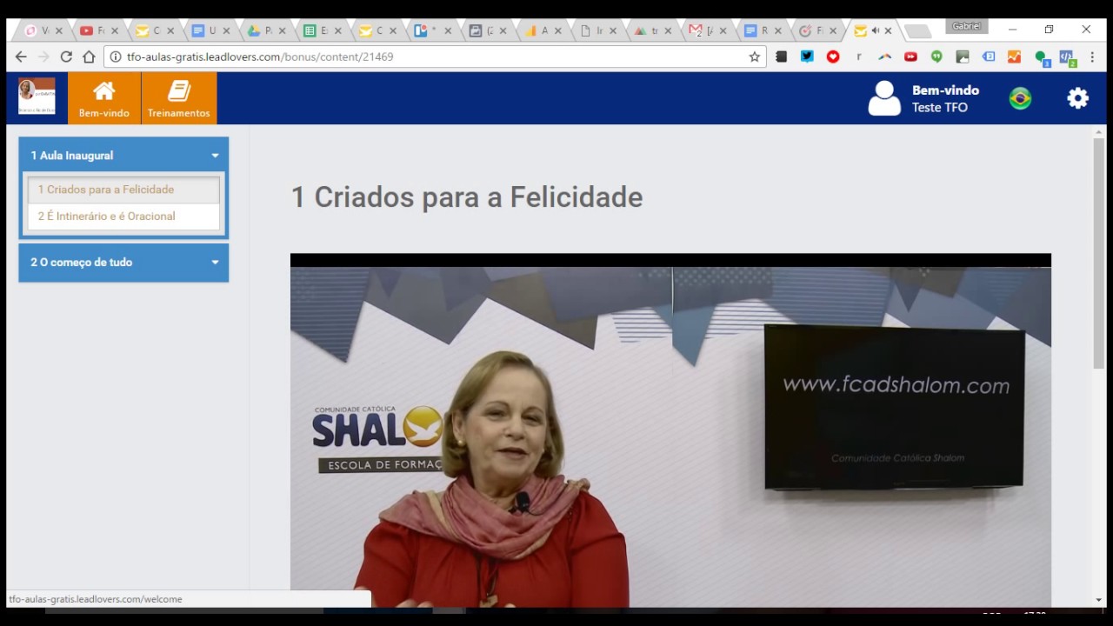Click the page vertical scrollbar thumb
The image size is (1113, 626).
[1099, 252]
